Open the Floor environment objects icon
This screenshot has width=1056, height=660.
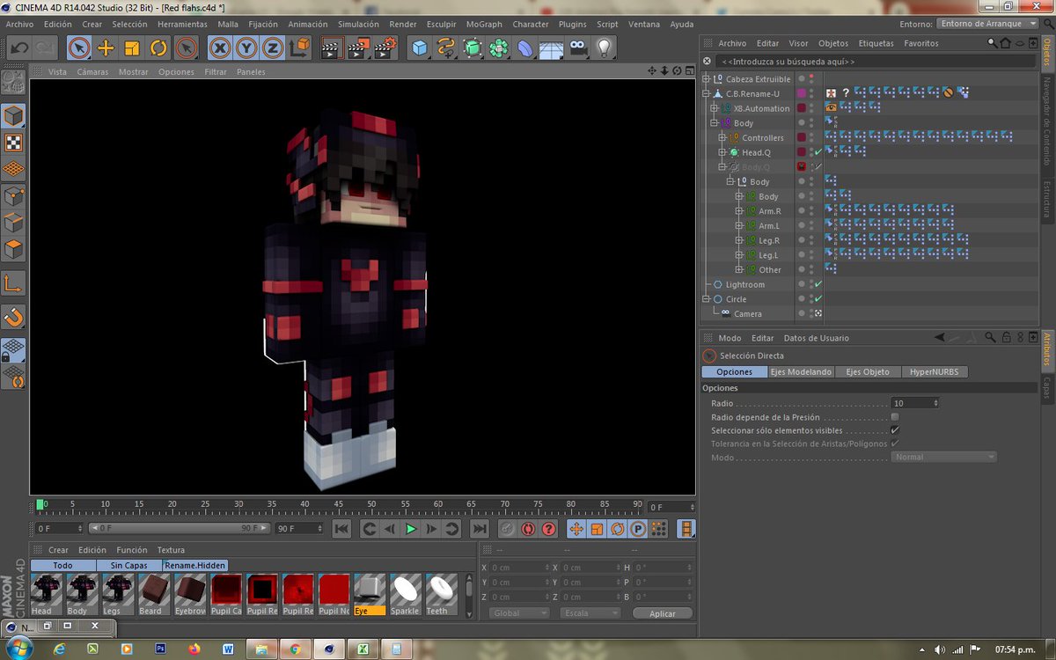552,48
